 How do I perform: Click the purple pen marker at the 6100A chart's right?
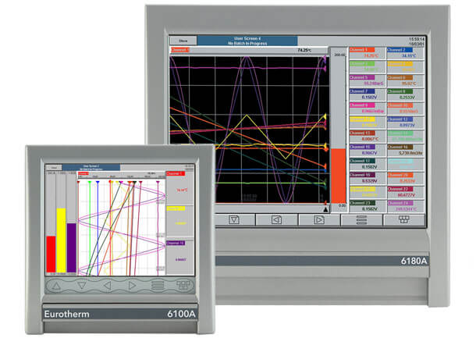(x=158, y=182)
